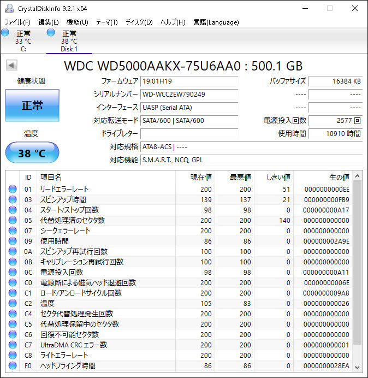Screen dimensions: 368x378
Task: Click the scroll up arrow of SMART list
Action: (358, 176)
